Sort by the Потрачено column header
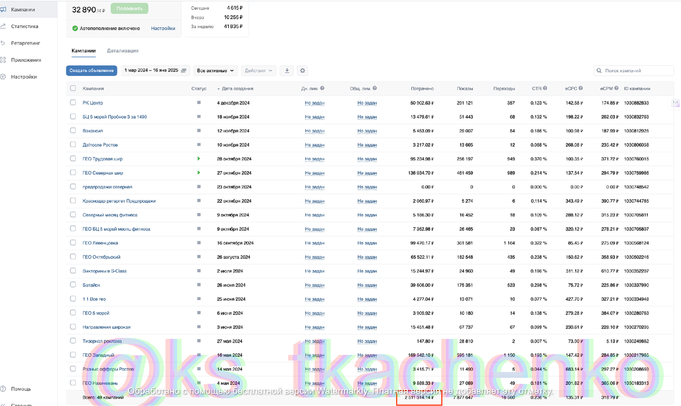 click(422, 88)
